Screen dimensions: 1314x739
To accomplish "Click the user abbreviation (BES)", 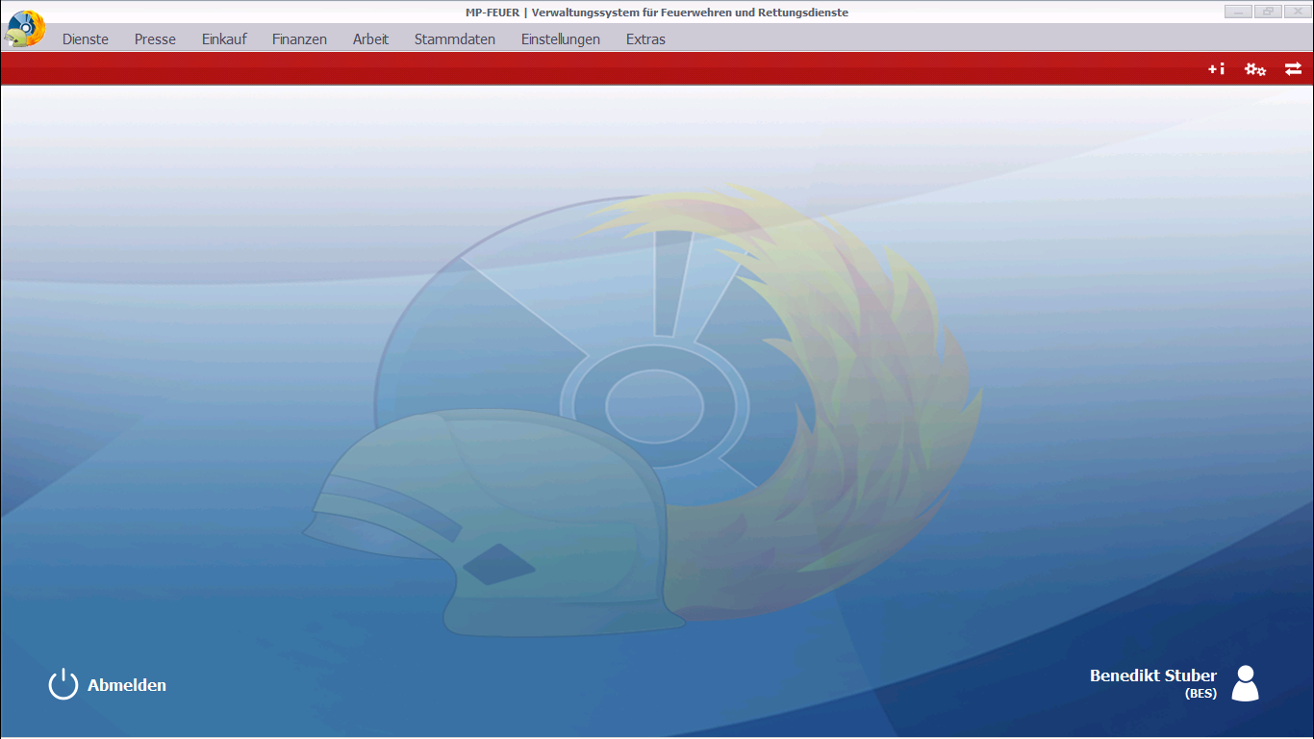I will coord(1201,694).
